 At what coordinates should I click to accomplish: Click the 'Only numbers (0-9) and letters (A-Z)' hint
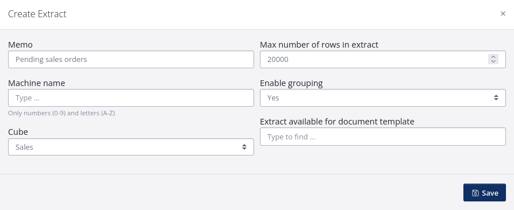coord(62,113)
